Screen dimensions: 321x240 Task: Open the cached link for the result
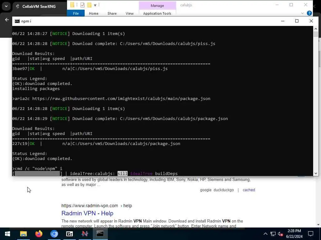pos(249,190)
